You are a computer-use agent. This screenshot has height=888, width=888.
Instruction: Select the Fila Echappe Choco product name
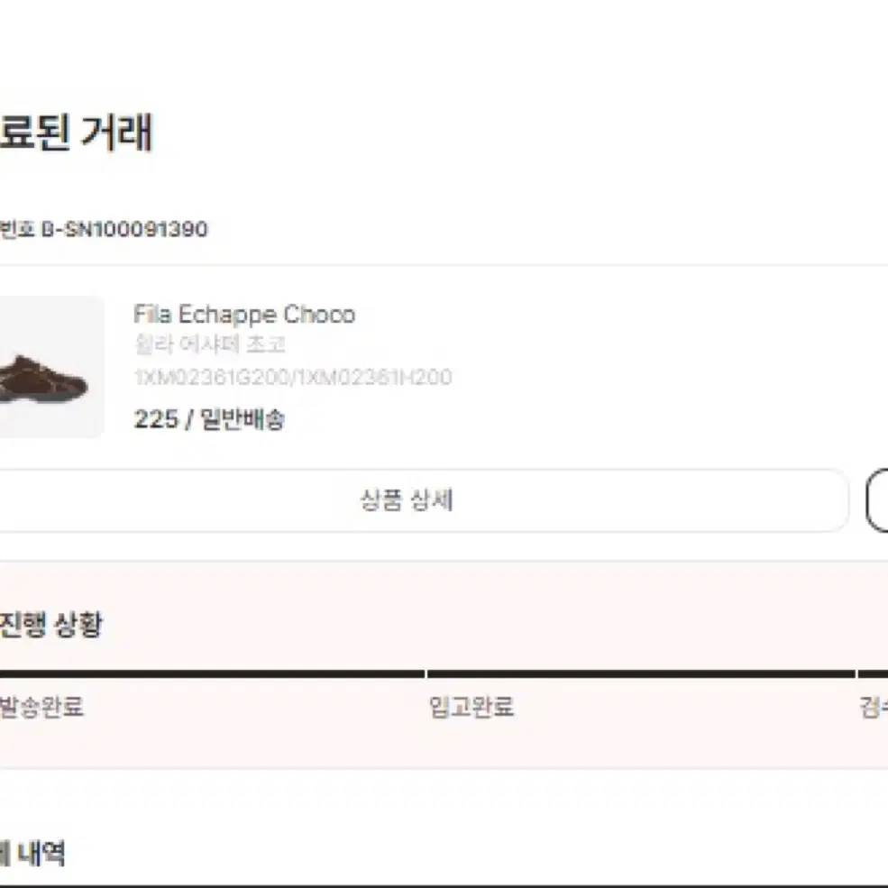[244, 315]
